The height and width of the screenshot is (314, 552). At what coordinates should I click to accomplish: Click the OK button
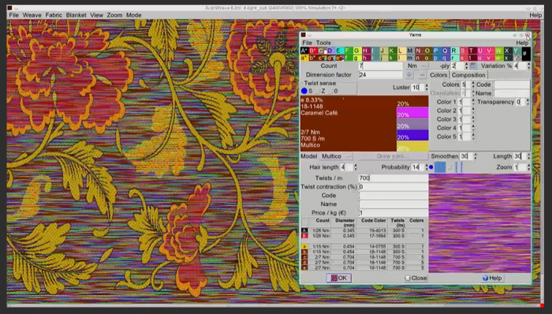tap(338, 278)
